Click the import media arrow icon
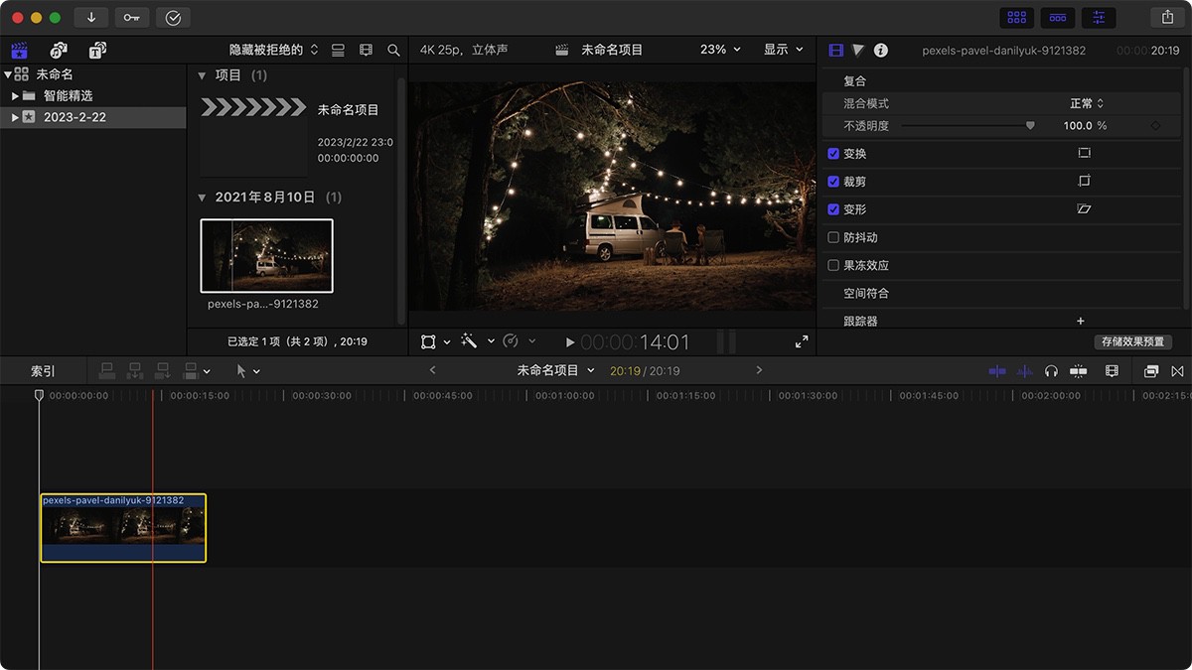Screen dimensions: 1192x670 tap(90, 18)
